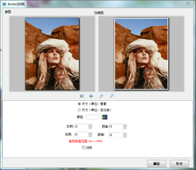Decrease the 底端 border value
Viewport: 196px width, 170px height.
click(x=125, y=136)
